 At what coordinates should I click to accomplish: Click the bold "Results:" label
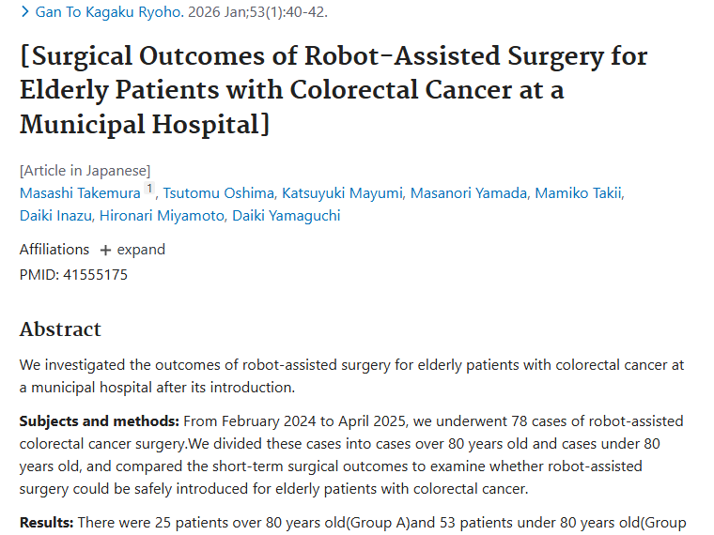46,522
